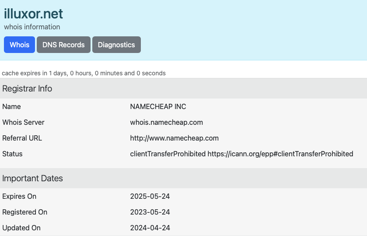Screen dimensions: 367x236
Task: Click the http://www.namecheap.com referral URL
Action: coord(175,138)
